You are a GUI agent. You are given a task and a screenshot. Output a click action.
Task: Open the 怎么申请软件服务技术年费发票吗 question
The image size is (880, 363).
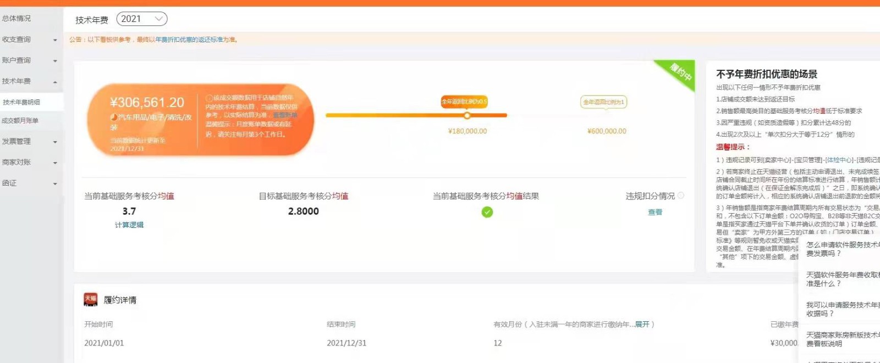843,249
